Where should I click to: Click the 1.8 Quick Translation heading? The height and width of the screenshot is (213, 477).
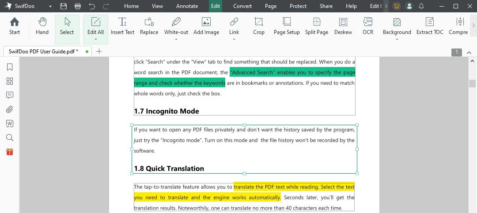pyautogui.click(x=169, y=168)
